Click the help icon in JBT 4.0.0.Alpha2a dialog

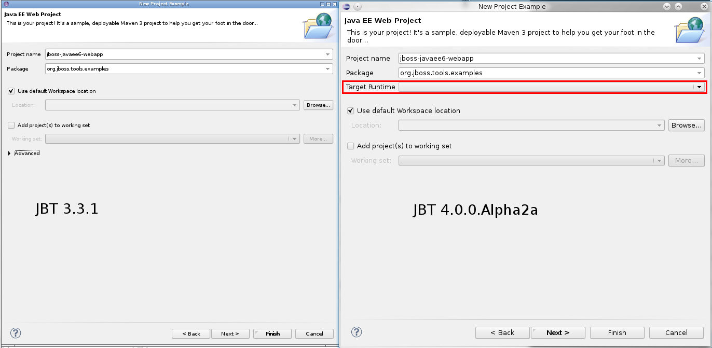click(356, 332)
